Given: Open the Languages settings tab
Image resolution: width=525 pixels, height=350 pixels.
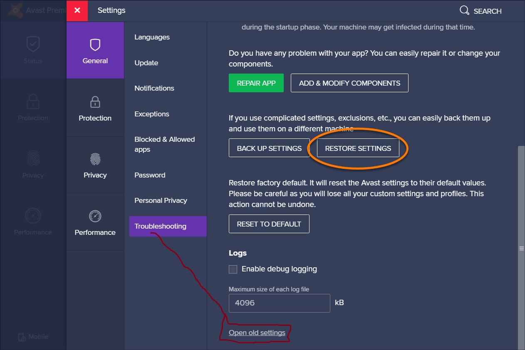Looking at the screenshot, I should pos(152,37).
